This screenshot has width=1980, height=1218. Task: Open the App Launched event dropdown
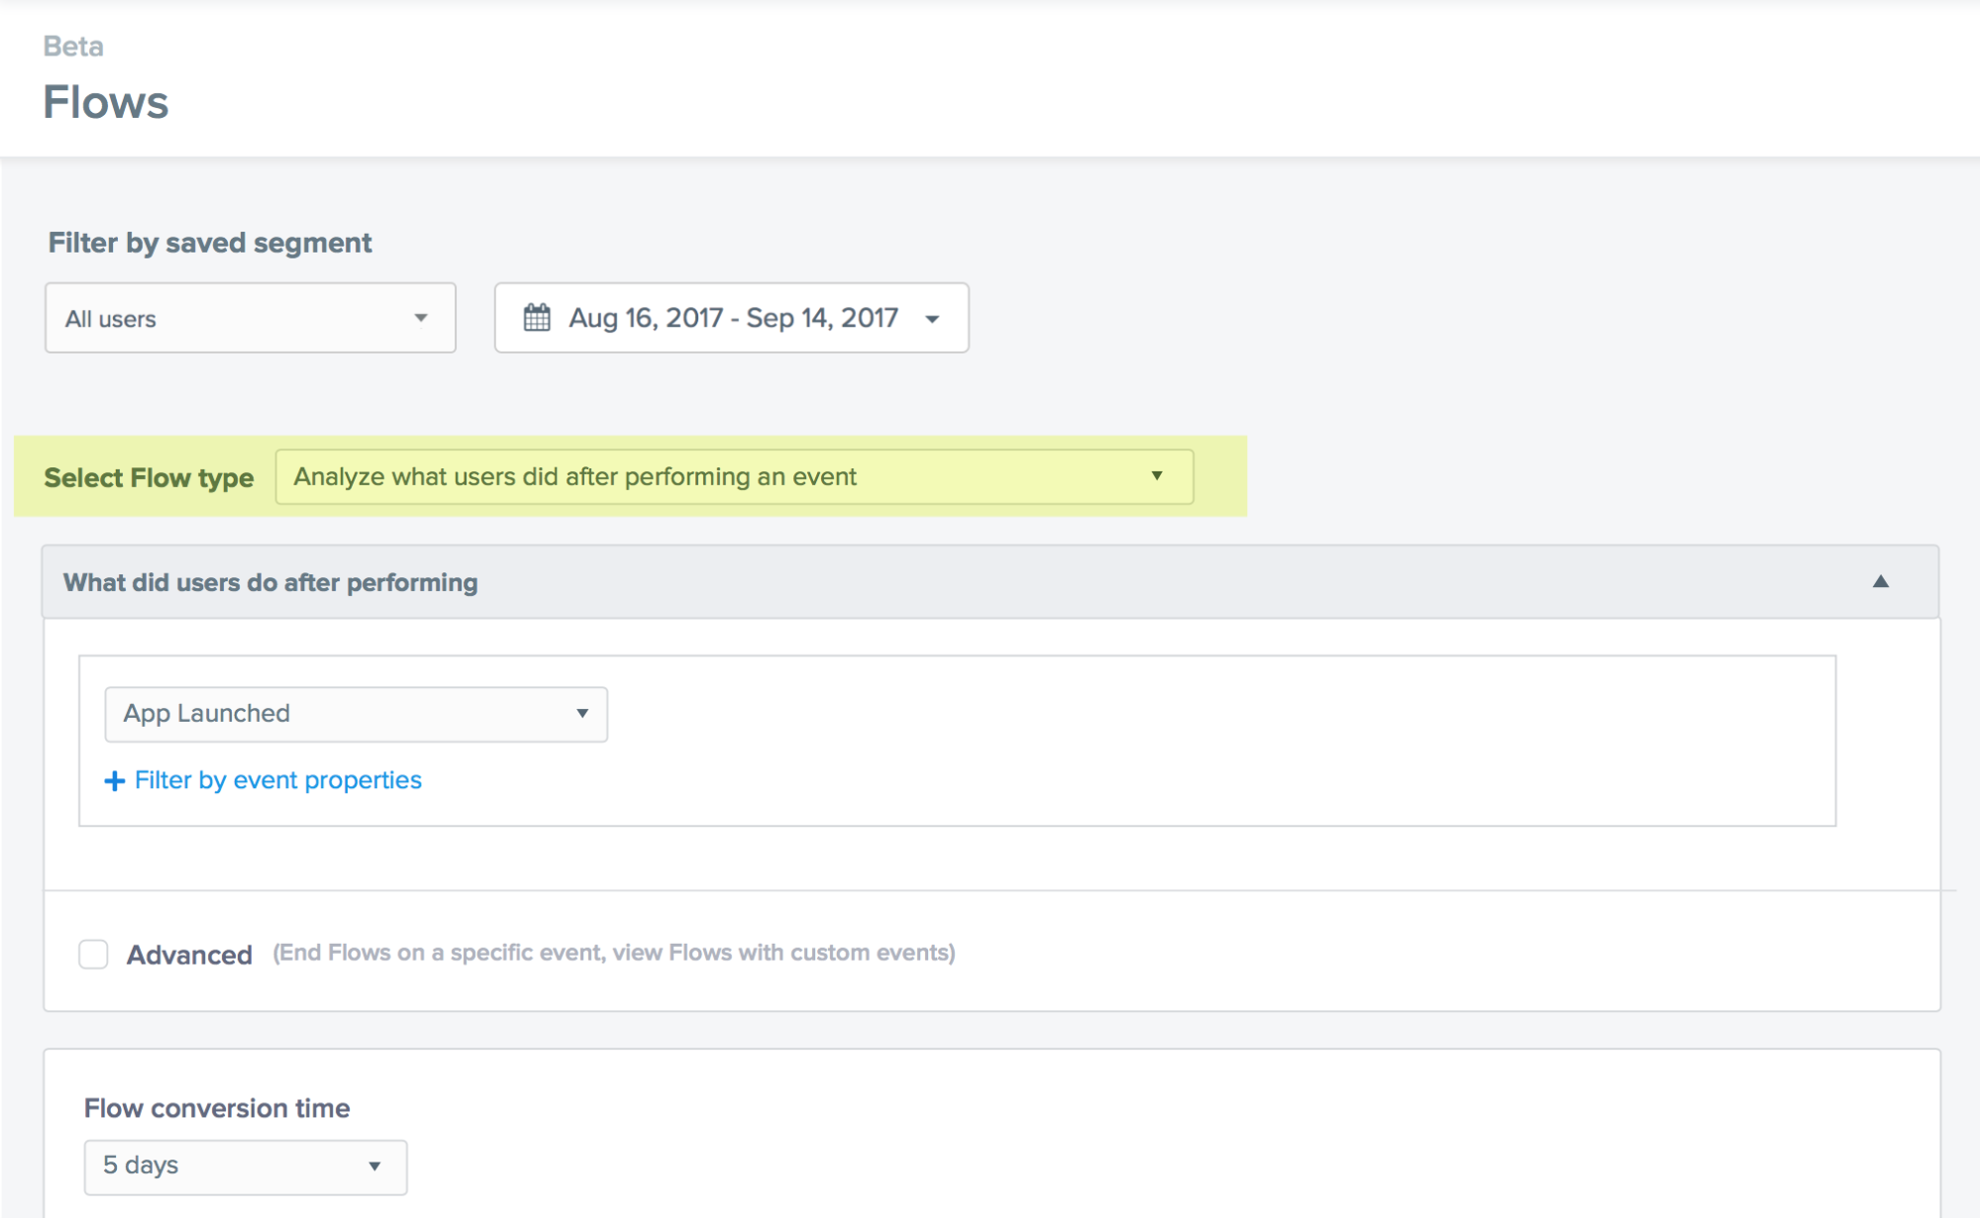coord(354,713)
